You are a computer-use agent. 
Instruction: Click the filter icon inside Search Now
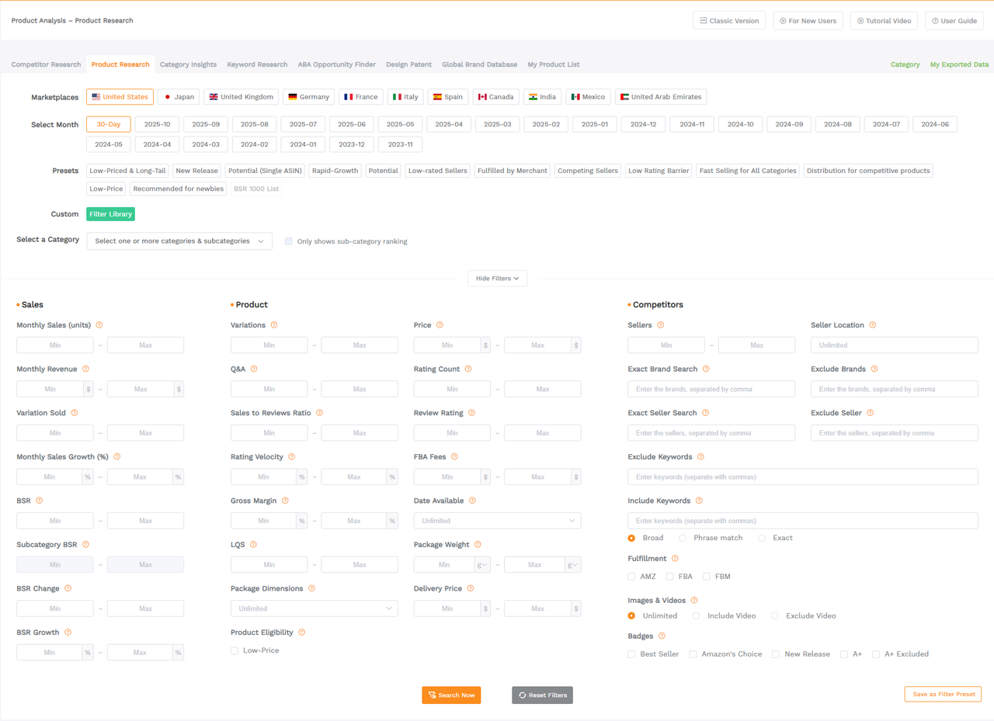point(431,695)
